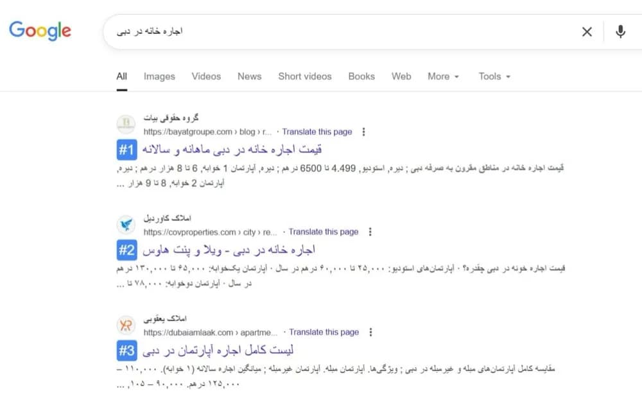642x412 pixels.
Task: Click the https://covproperties.com › city URL
Action: tap(210, 232)
